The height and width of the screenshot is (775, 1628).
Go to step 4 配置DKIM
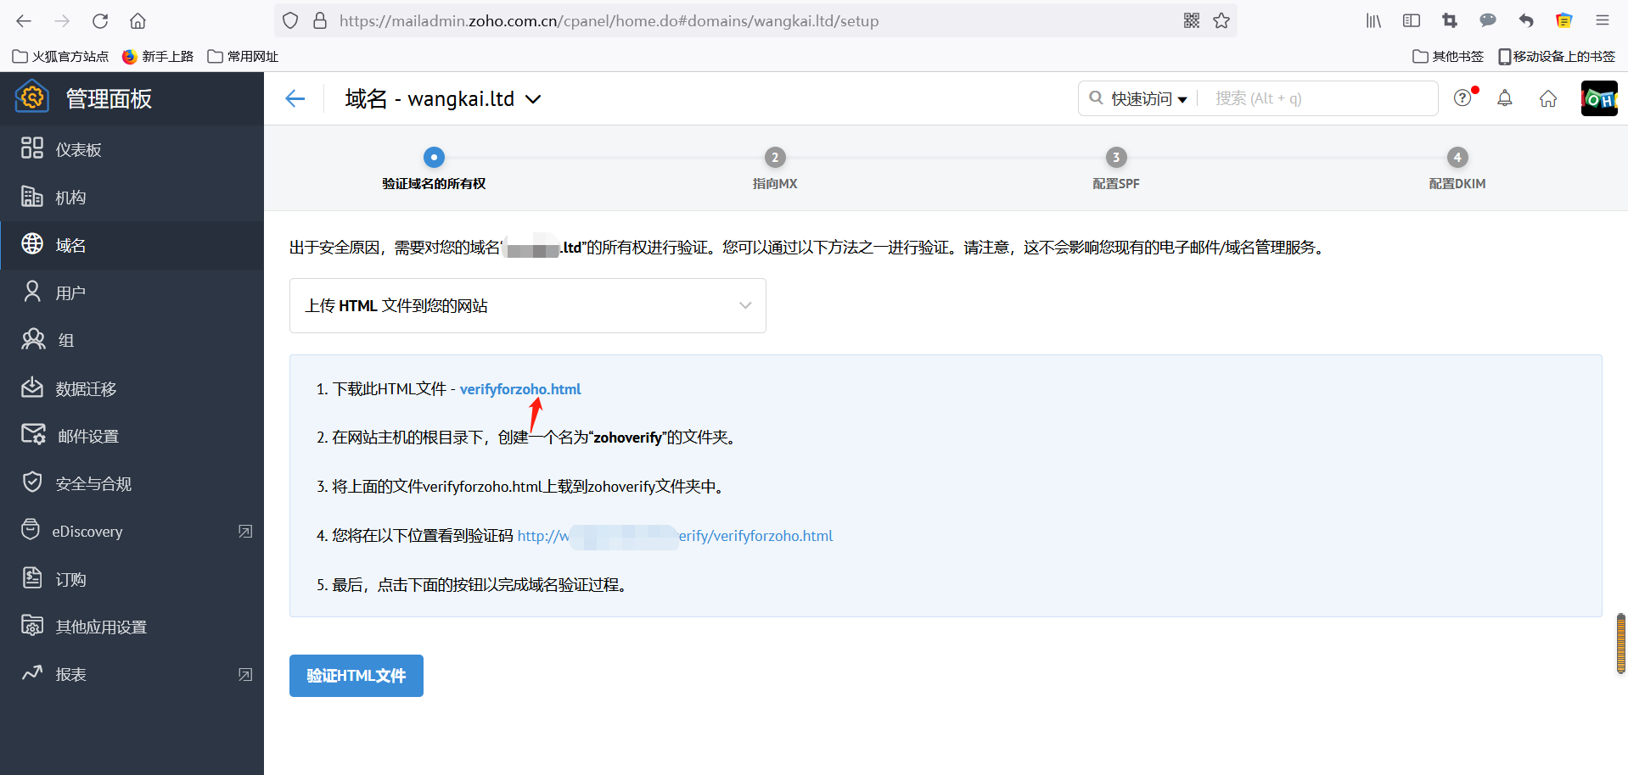(1457, 158)
